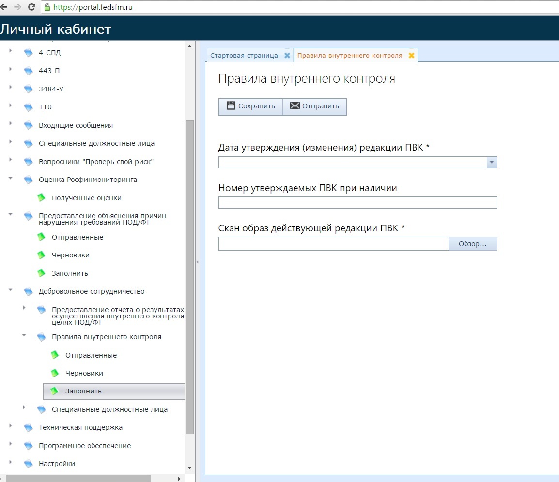
Task: Expand Техническая поддержка node
Action: coord(10,426)
